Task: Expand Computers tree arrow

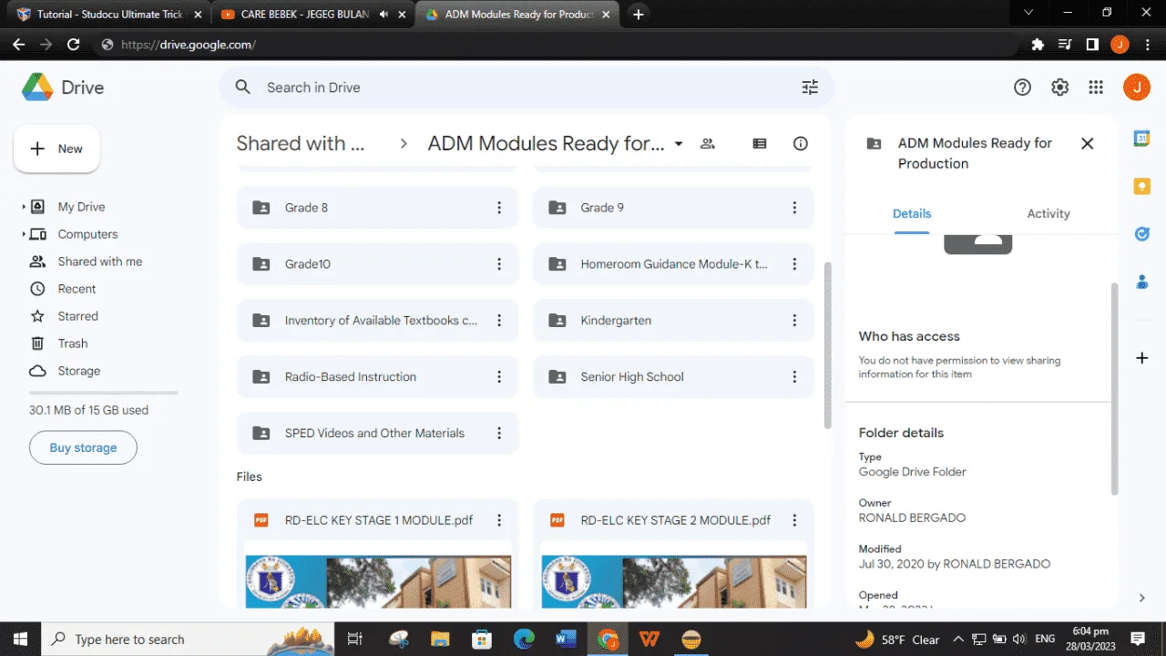Action: [x=24, y=234]
